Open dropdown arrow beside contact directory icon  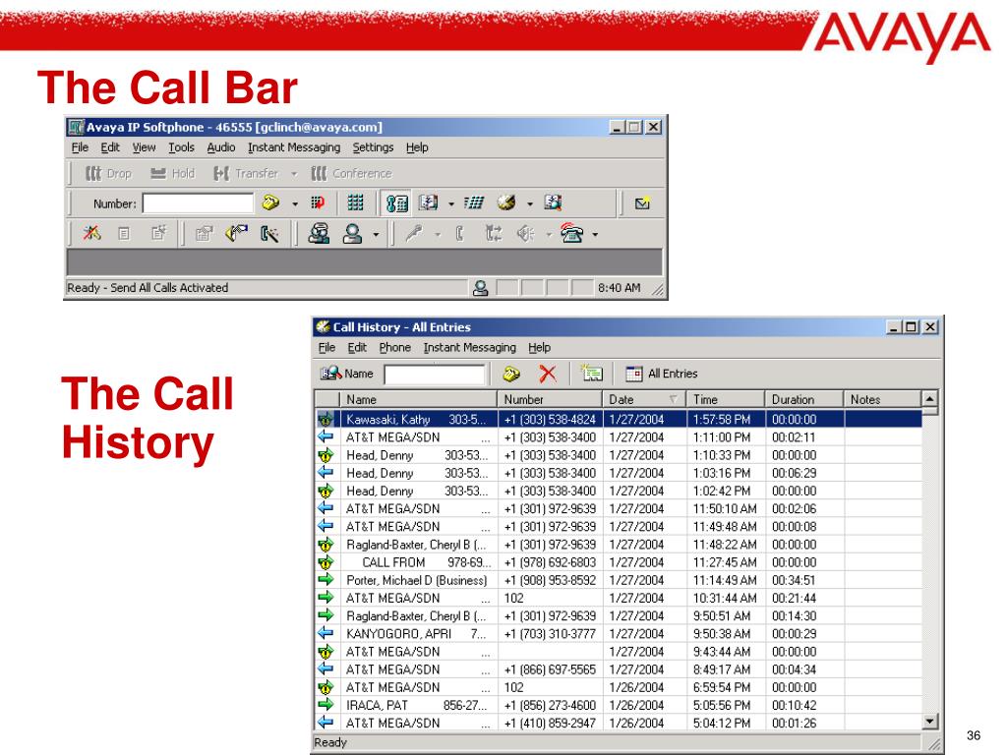450,204
